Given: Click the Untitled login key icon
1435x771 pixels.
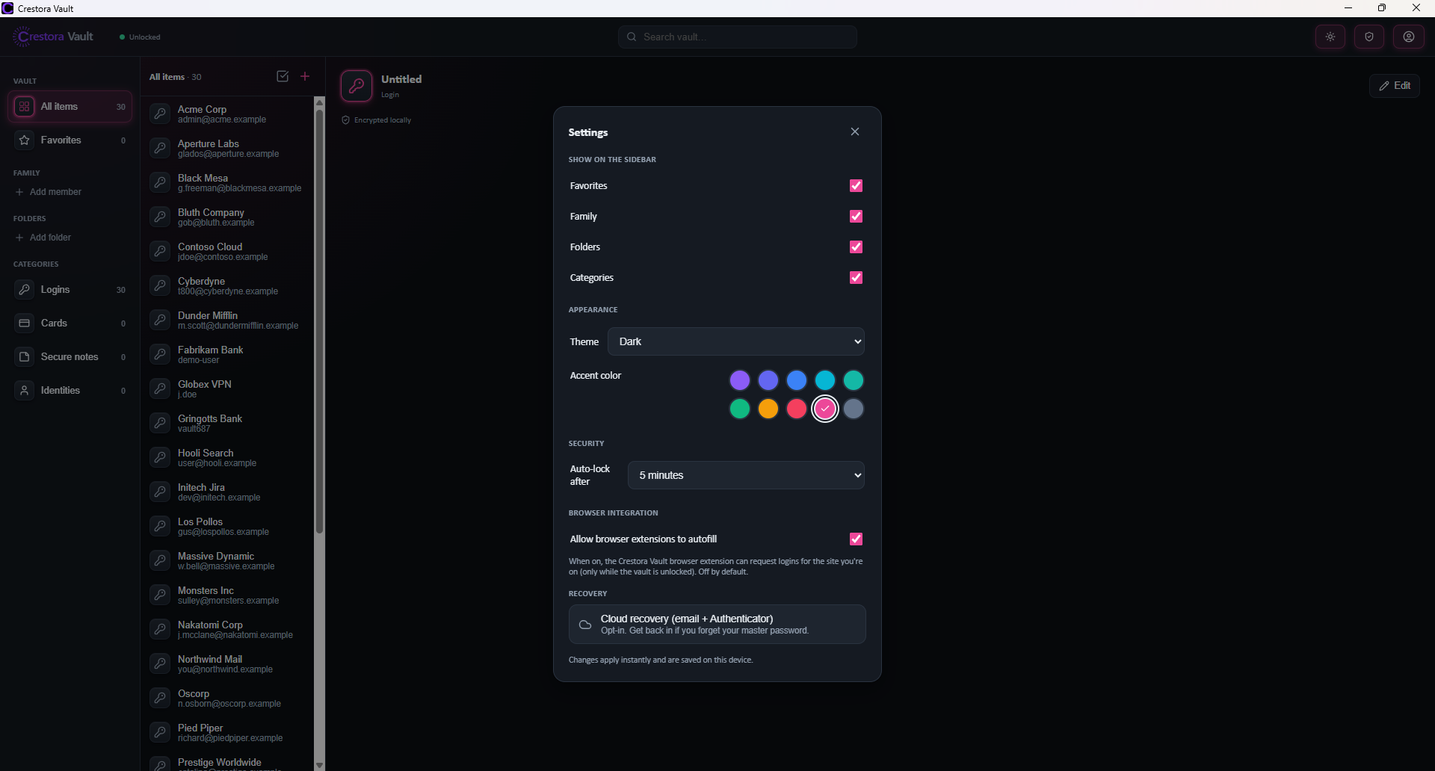Looking at the screenshot, I should point(357,86).
